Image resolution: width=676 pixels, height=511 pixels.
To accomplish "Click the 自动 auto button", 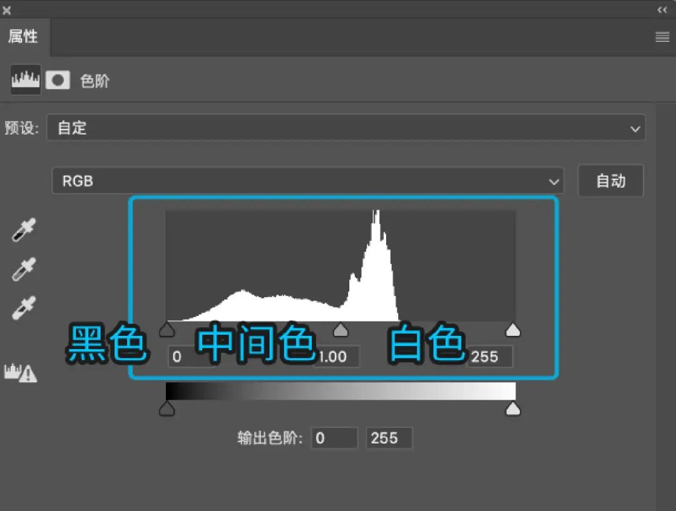I will click(x=610, y=181).
